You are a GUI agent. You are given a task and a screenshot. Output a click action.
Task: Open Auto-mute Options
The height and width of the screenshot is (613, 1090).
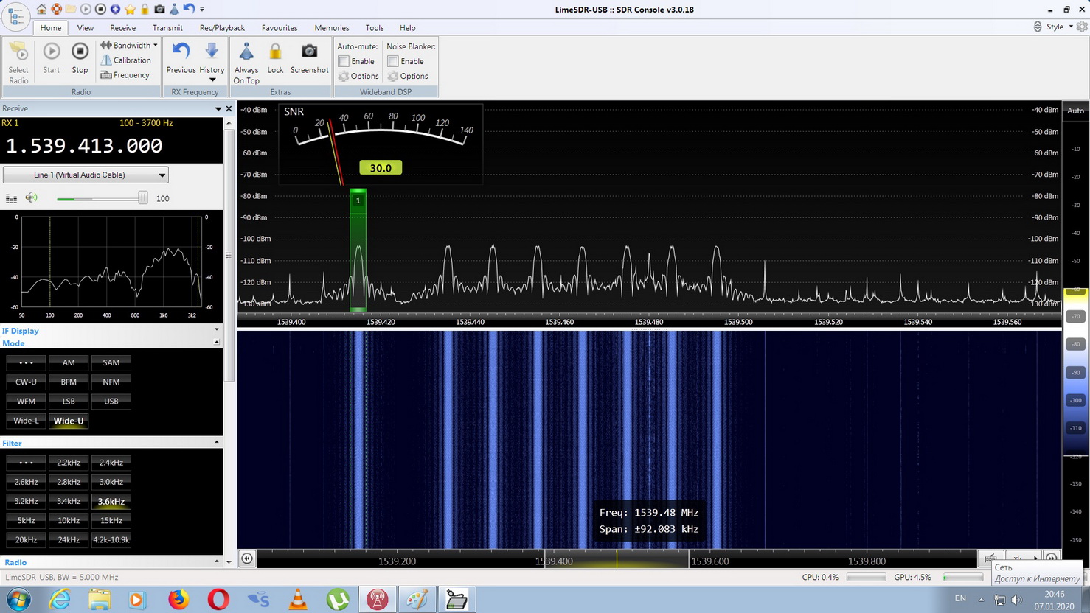click(x=358, y=76)
